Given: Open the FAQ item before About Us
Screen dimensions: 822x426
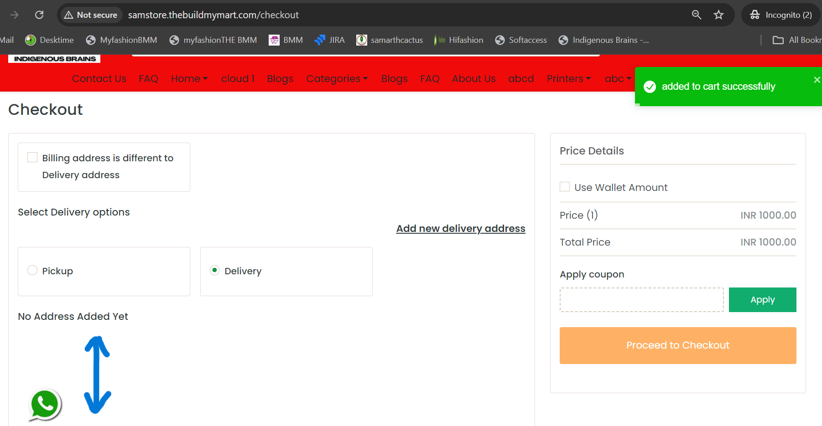Looking at the screenshot, I should pyautogui.click(x=430, y=79).
